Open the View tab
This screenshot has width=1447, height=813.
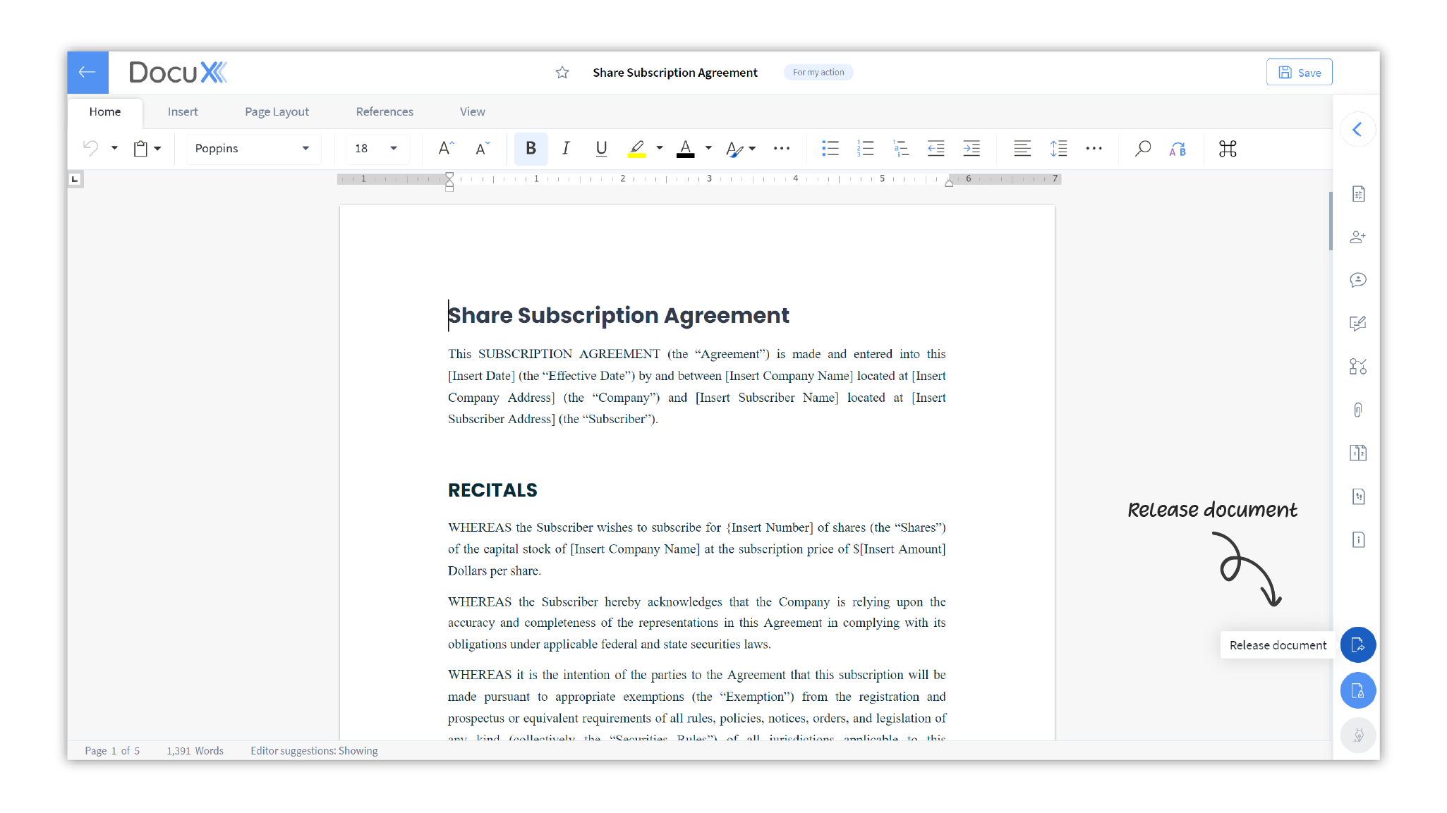coord(472,111)
